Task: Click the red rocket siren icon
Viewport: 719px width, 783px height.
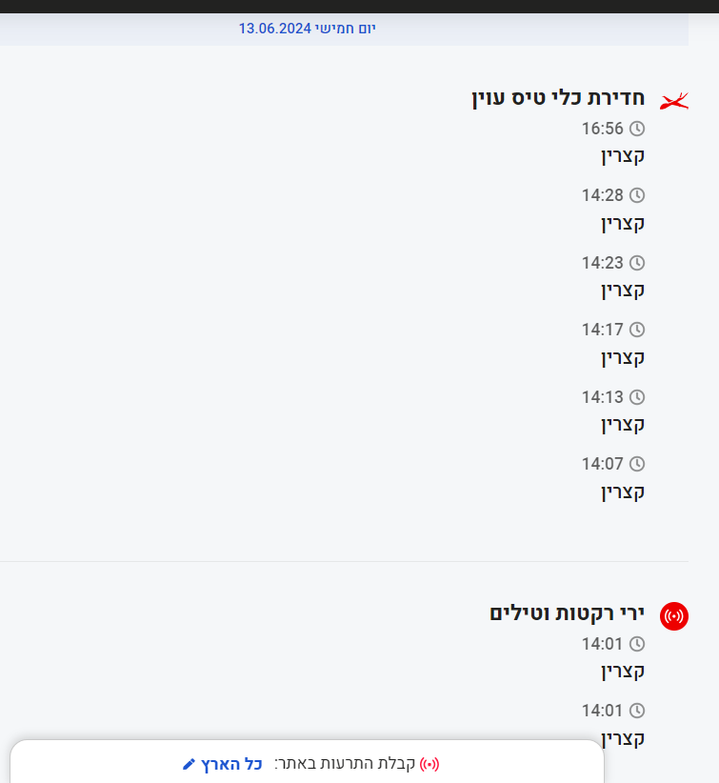Action: (674, 615)
